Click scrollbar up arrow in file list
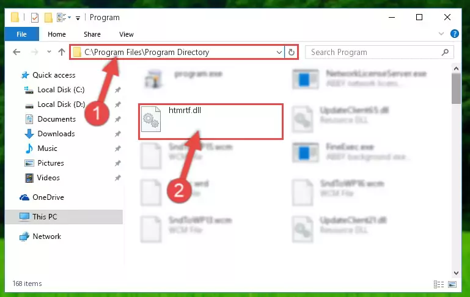Image resolution: width=470 pixels, height=297 pixels. tap(456, 68)
